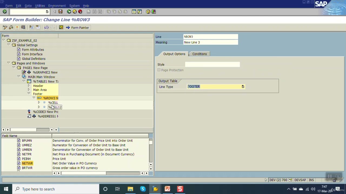Toggle the Page Protection checkbox
This screenshot has width=346, height=194.
click(159, 70)
